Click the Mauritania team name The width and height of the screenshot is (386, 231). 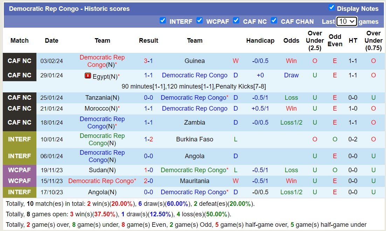click(194, 181)
